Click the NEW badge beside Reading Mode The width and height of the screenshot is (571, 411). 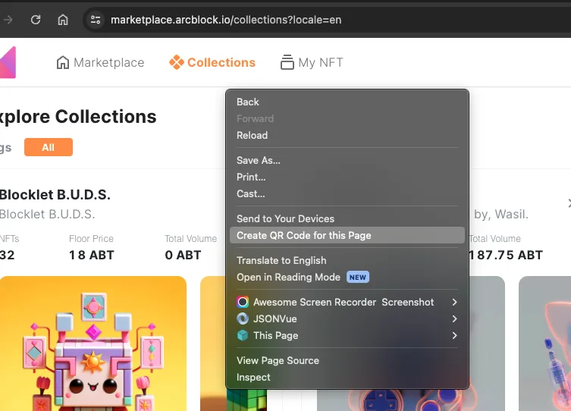(358, 277)
